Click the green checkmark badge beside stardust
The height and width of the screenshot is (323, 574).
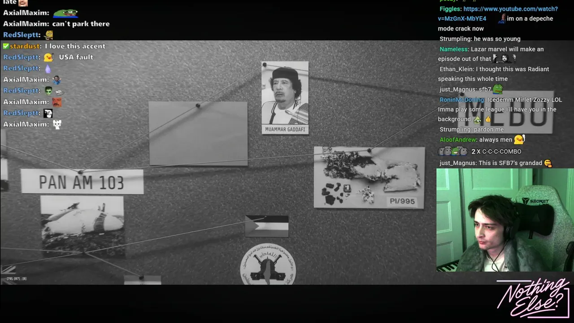pos(6,46)
